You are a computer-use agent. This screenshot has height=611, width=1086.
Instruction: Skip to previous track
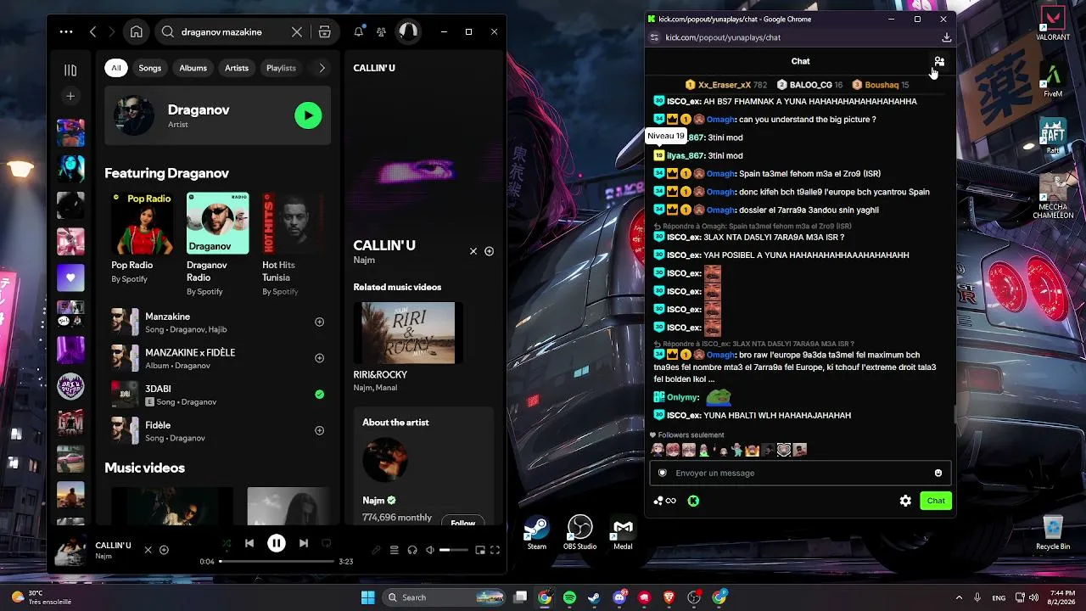coord(249,543)
